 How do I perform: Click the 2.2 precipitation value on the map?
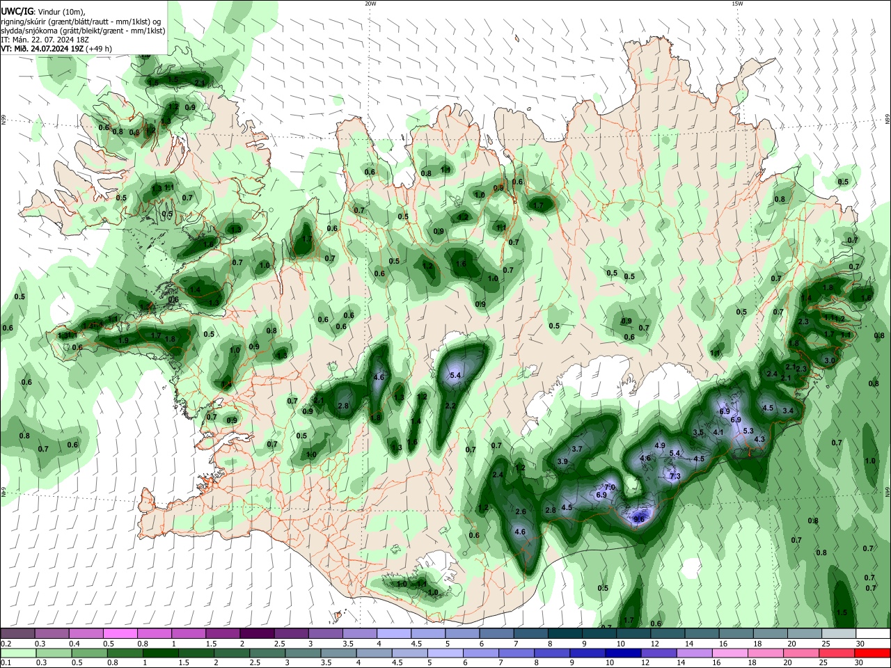(x=450, y=406)
